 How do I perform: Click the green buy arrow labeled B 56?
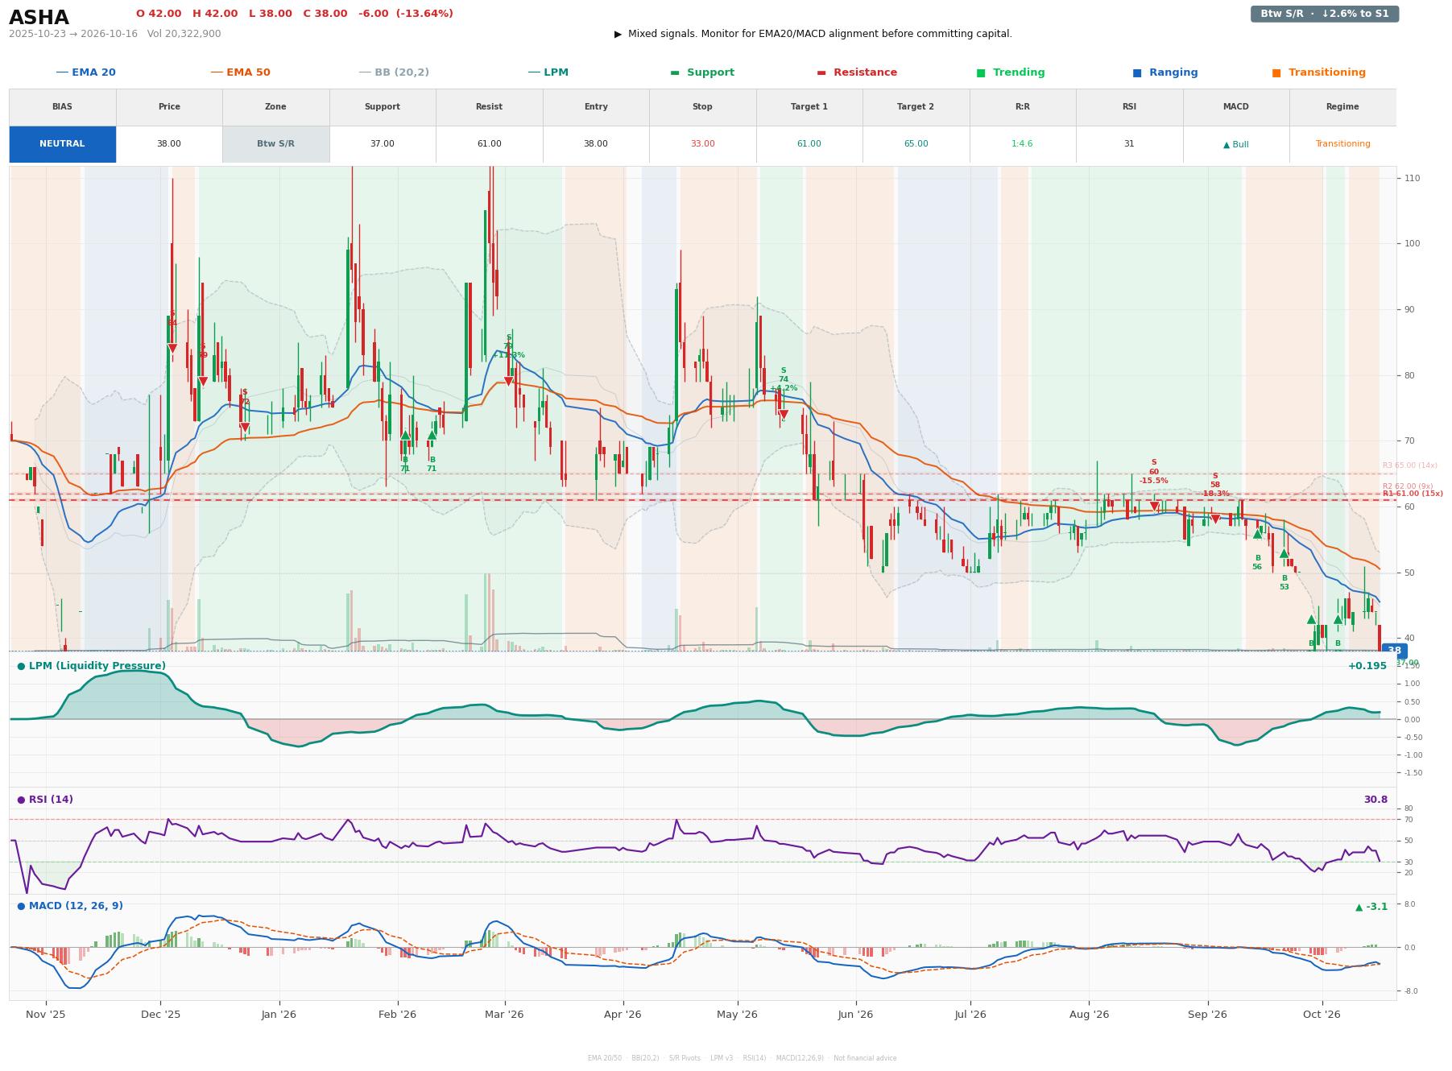pyautogui.click(x=1257, y=533)
